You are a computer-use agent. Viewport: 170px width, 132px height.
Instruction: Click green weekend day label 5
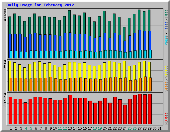[31, 128]
